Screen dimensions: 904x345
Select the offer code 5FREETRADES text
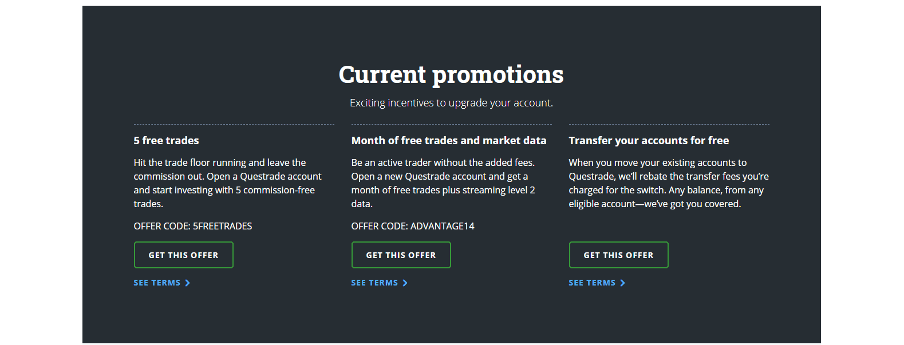(192, 225)
